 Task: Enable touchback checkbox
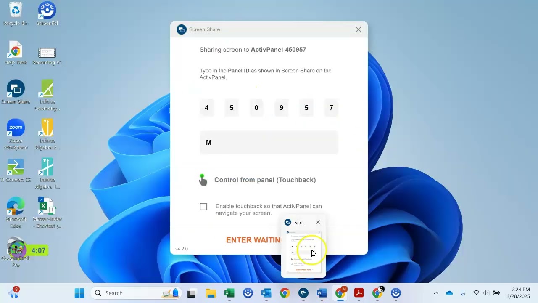pyautogui.click(x=203, y=207)
